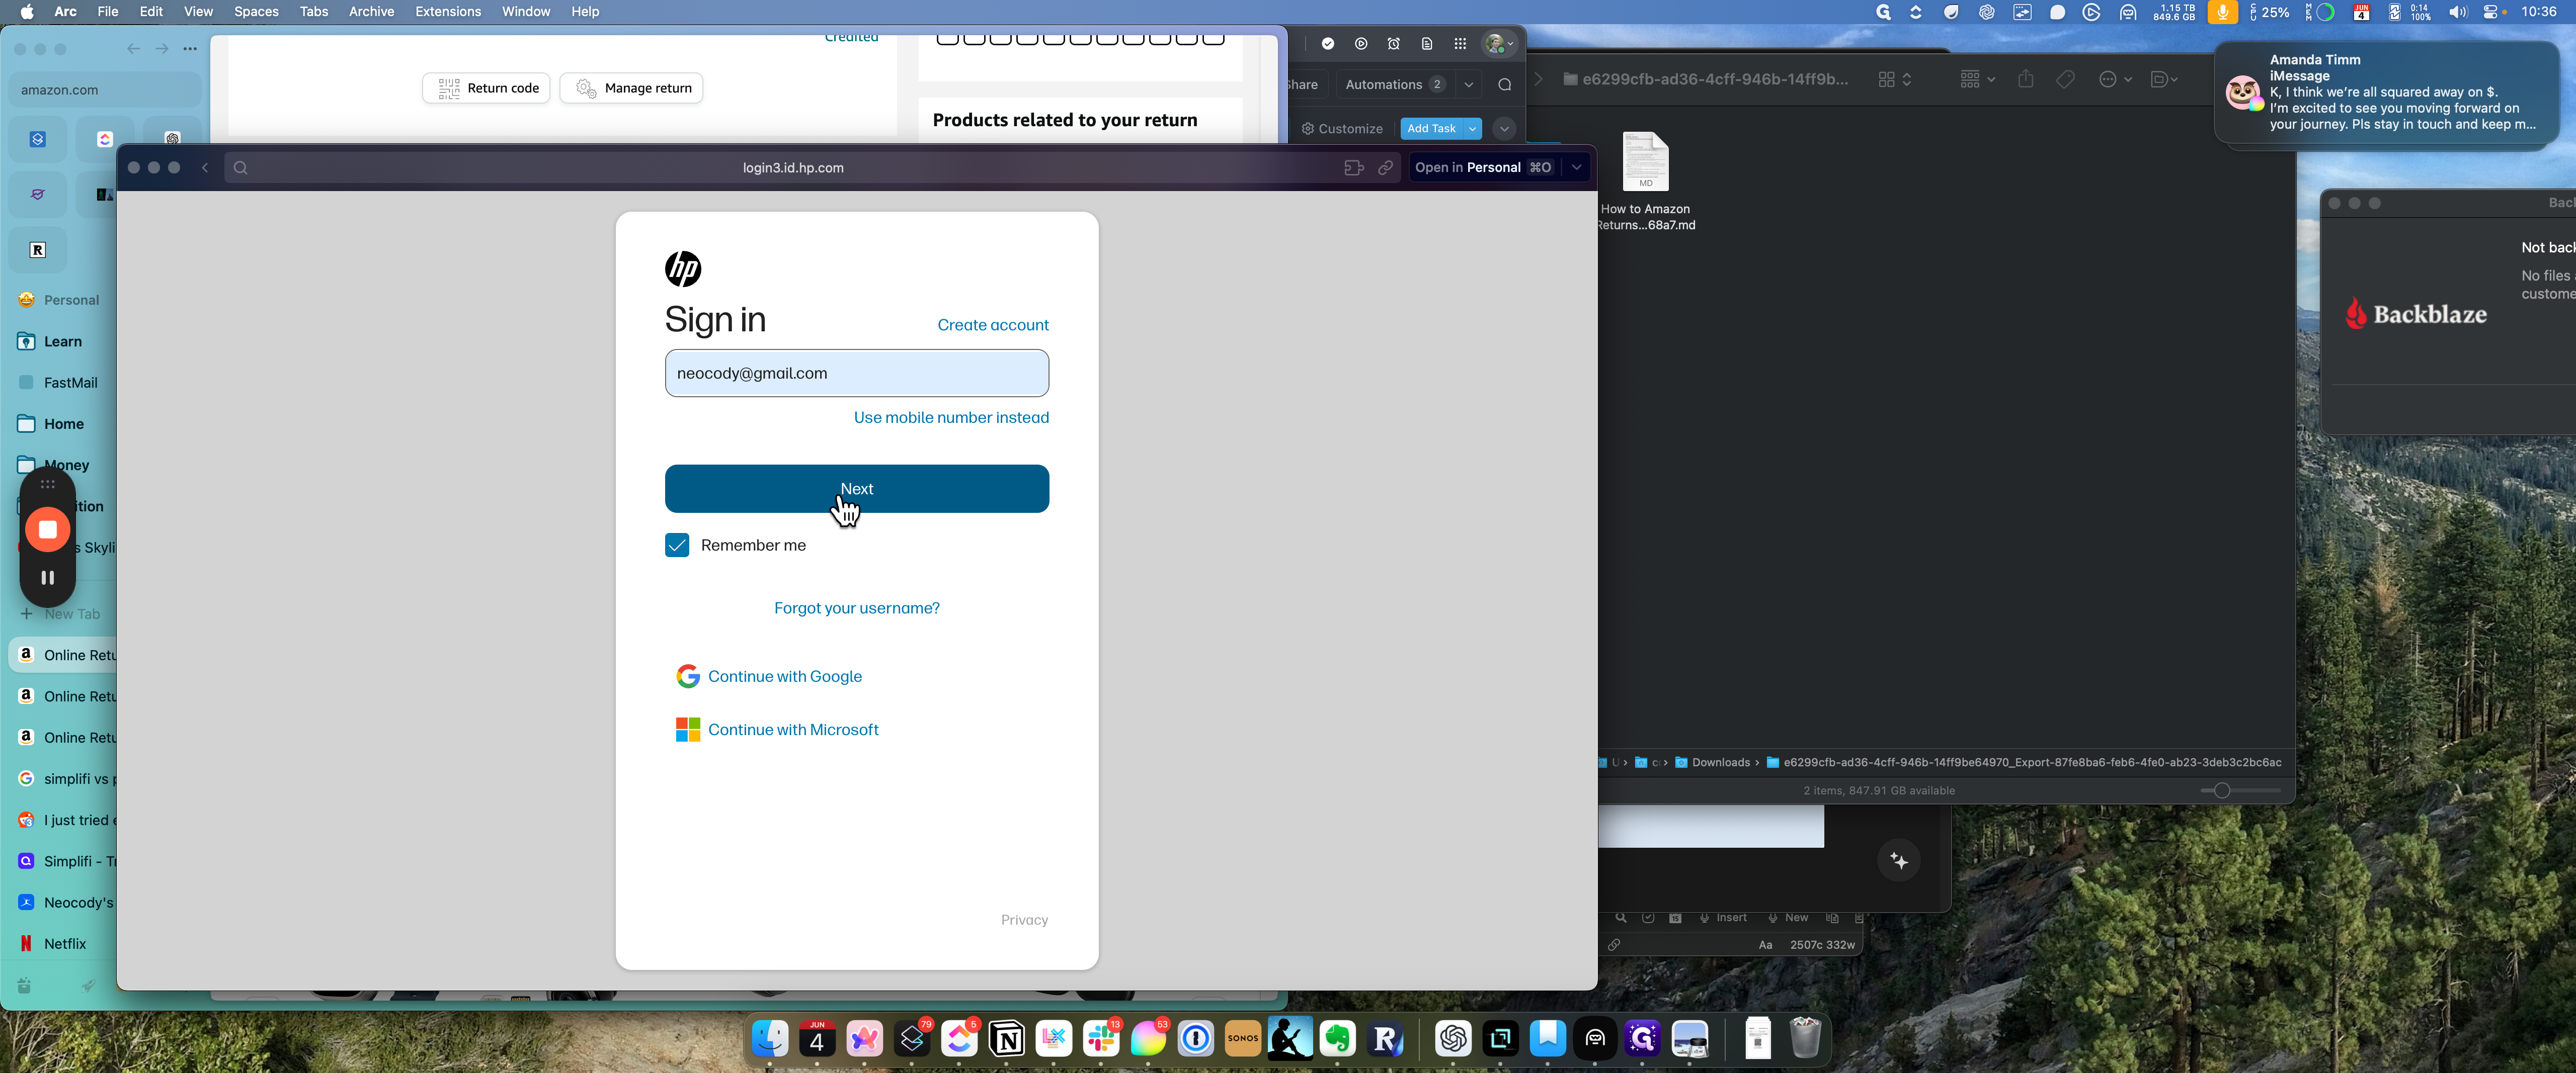Click the ClickUp record clip icon
2576x1073 pixels.
(1360, 44)
